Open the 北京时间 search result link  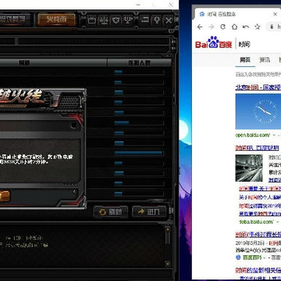point(258,87)
